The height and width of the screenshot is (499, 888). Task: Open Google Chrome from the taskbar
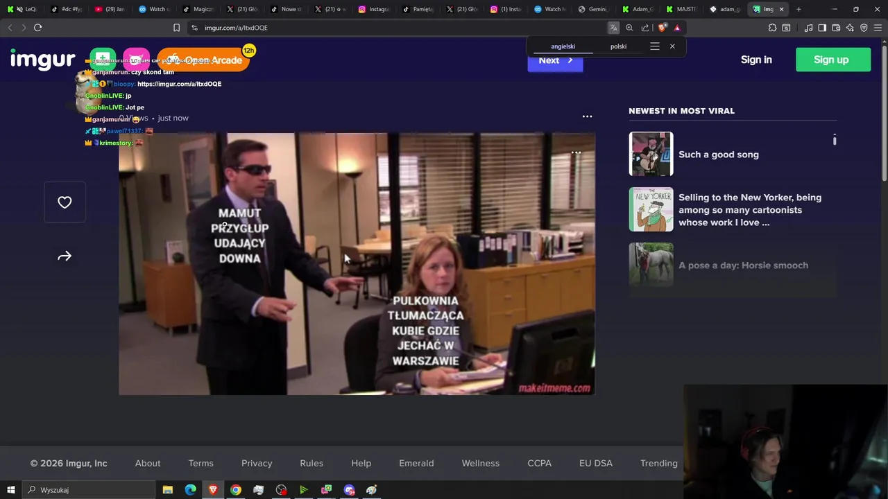point(236,490)
